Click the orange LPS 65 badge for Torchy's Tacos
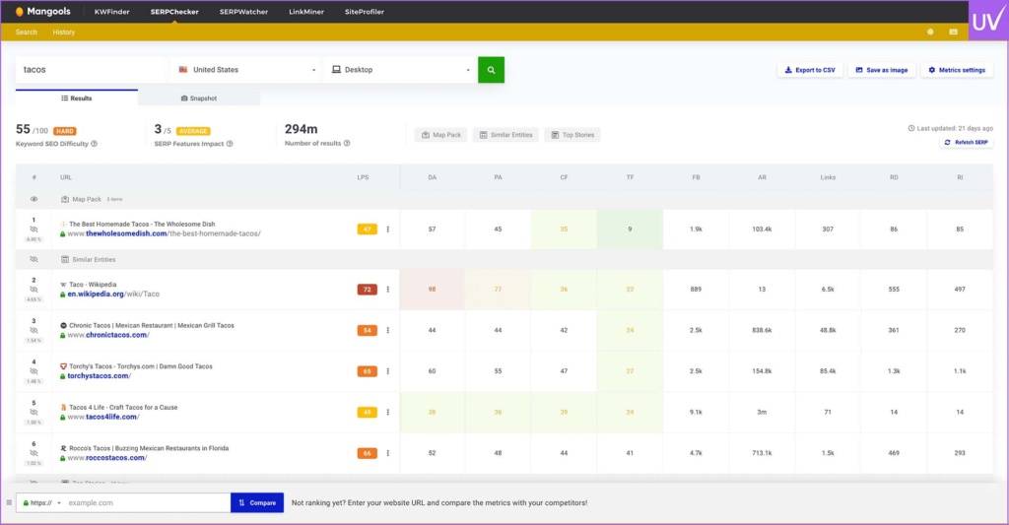This screenshot has height=525, width=1009. (x=368, y=371)
